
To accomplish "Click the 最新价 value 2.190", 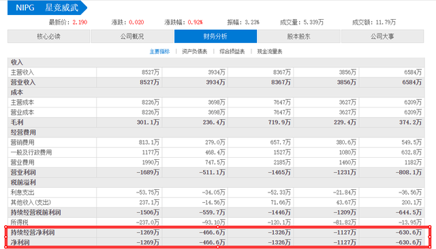I will point(80,22).
